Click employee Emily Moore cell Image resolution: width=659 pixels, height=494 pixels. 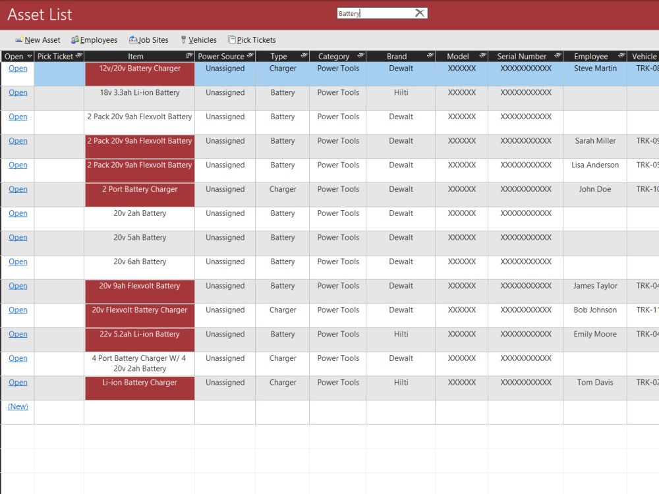coord(594,340)
